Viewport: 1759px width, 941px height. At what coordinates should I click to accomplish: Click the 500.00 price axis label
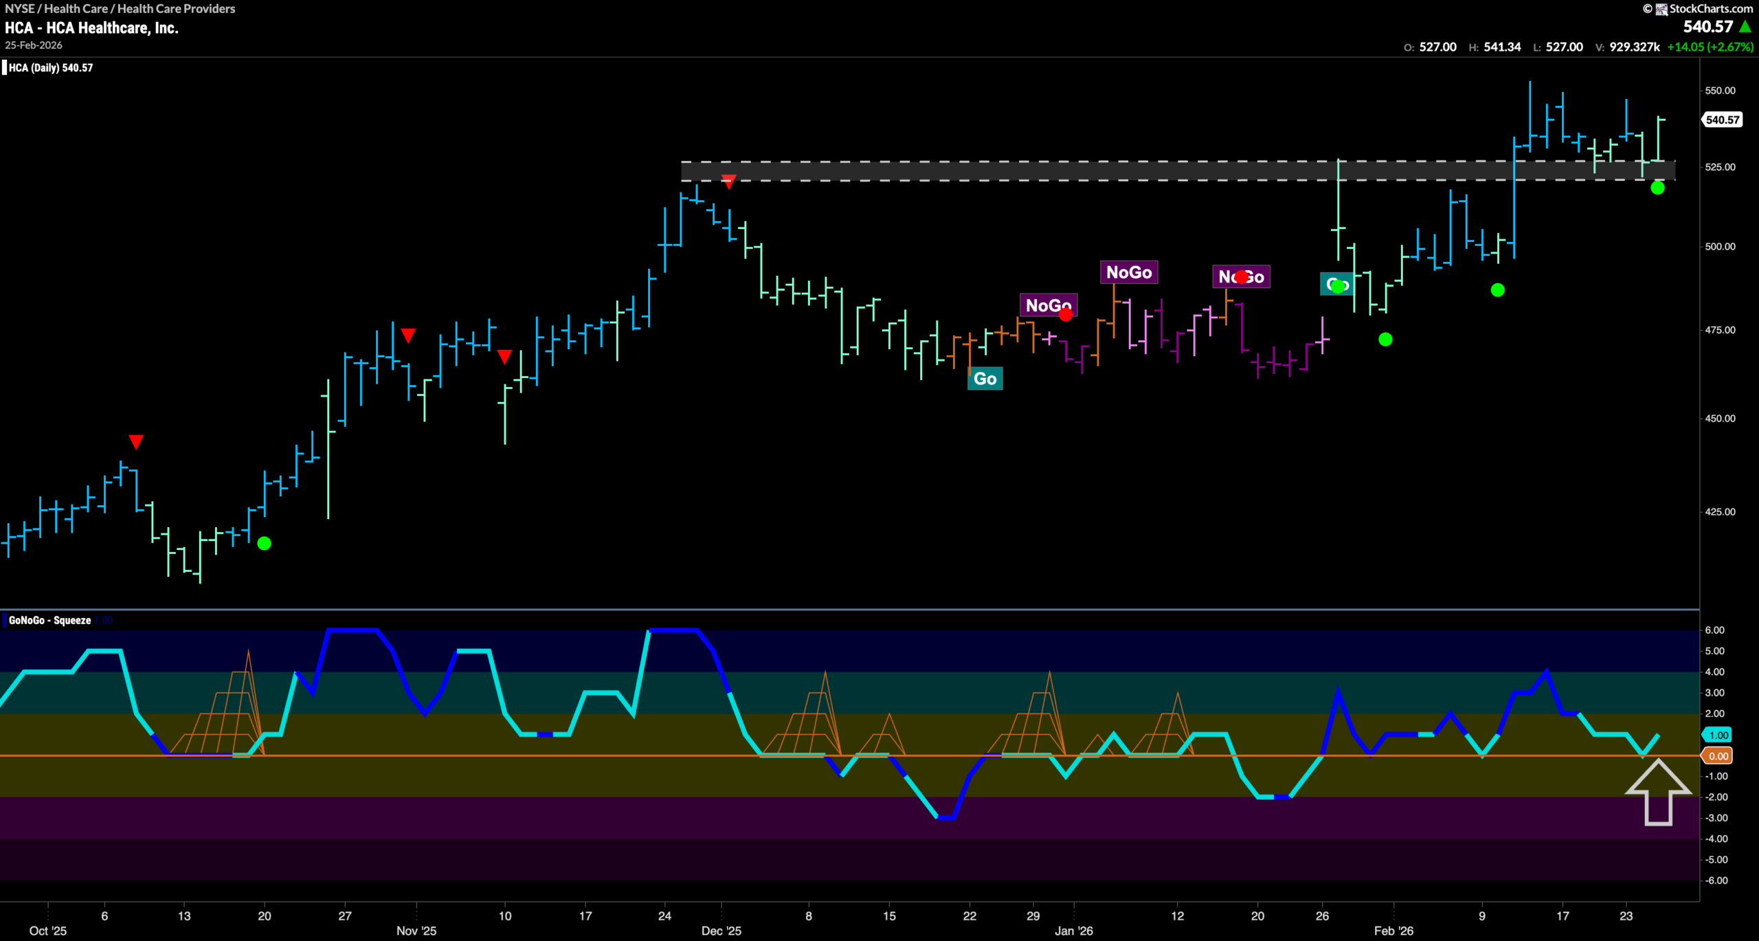[1720, 246]
